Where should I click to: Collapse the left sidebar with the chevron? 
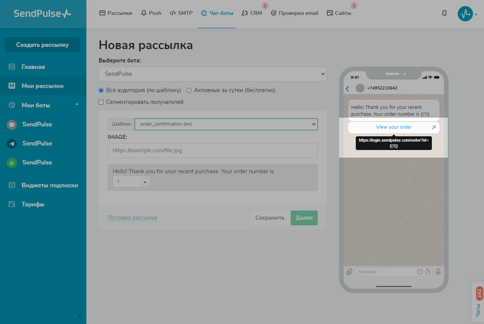point(80,316)
